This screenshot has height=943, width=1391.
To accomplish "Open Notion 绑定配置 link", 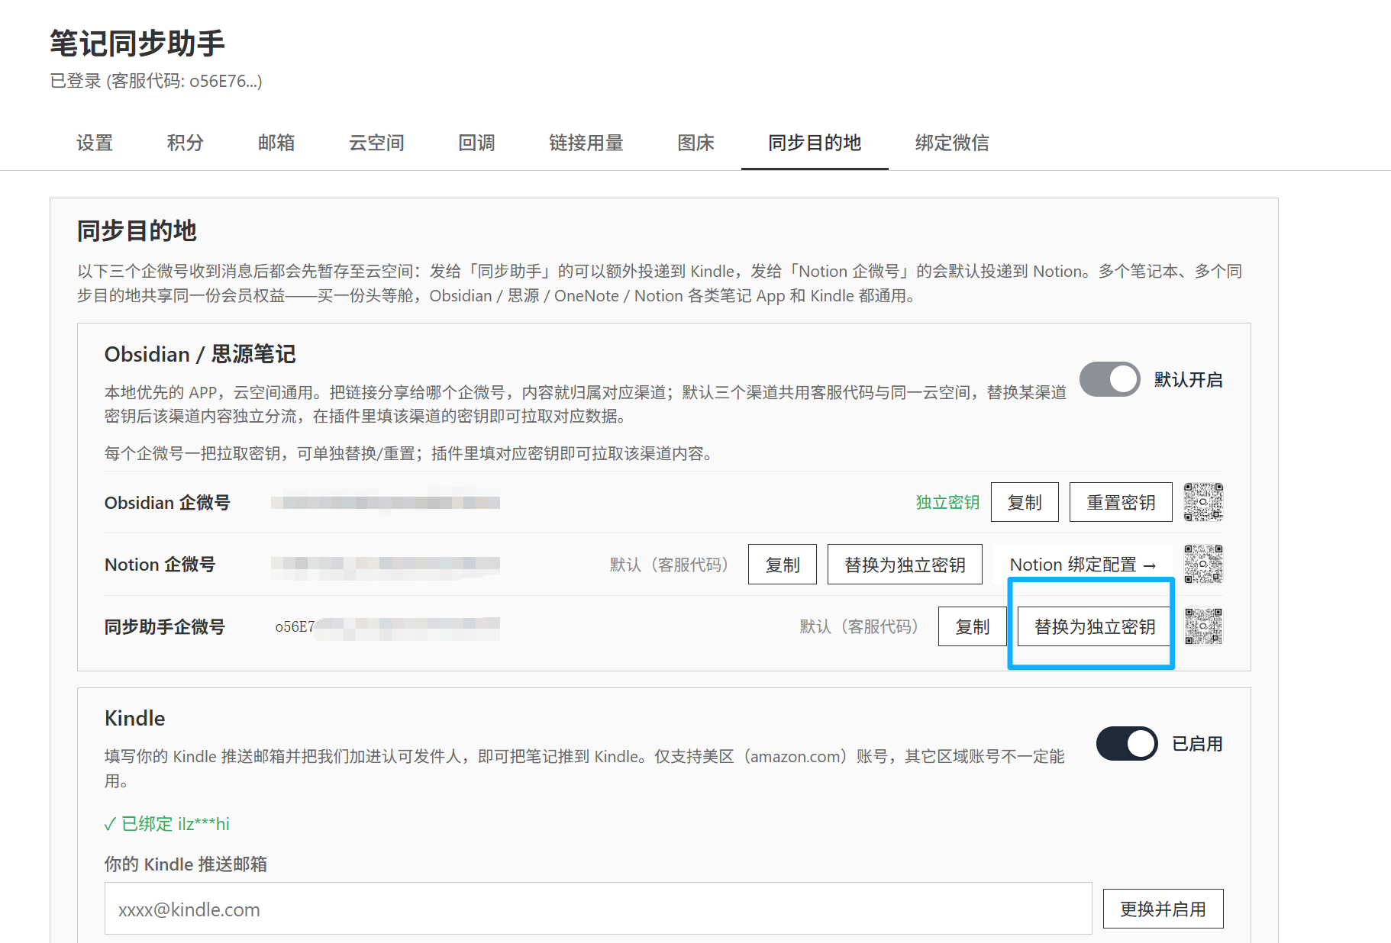I will coord(1083,565).
